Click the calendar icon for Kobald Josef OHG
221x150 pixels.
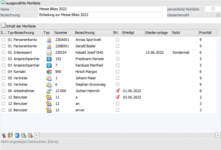(x=49, y=53)
